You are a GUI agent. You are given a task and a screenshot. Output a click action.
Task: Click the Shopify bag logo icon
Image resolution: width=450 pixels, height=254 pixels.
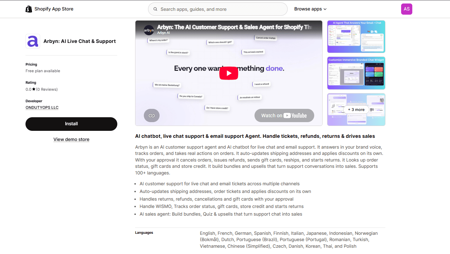(29, 9)
